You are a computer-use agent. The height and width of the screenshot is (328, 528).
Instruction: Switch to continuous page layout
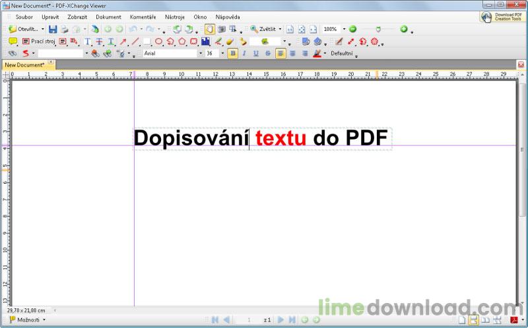pyautogui.click(x=474, y=320)
